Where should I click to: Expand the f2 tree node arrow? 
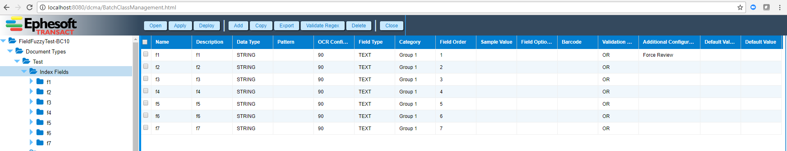pyautogui.click(x=31, y=91)
